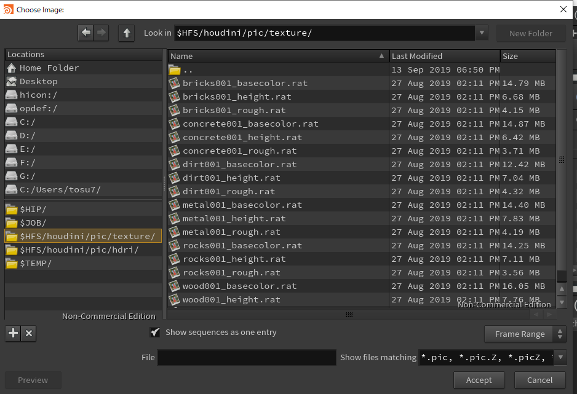Click the back navigation arrow icon
This screenshot has width=577, height=394.
point(86,33)
